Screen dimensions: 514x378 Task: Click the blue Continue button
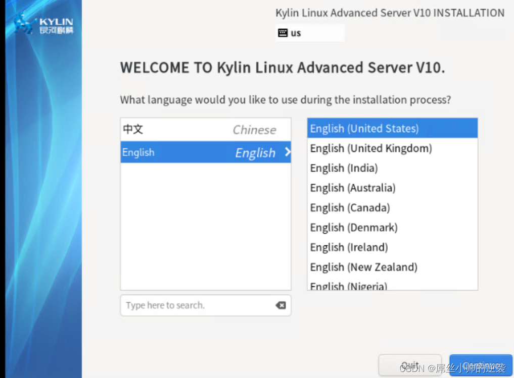click(481, 365)
